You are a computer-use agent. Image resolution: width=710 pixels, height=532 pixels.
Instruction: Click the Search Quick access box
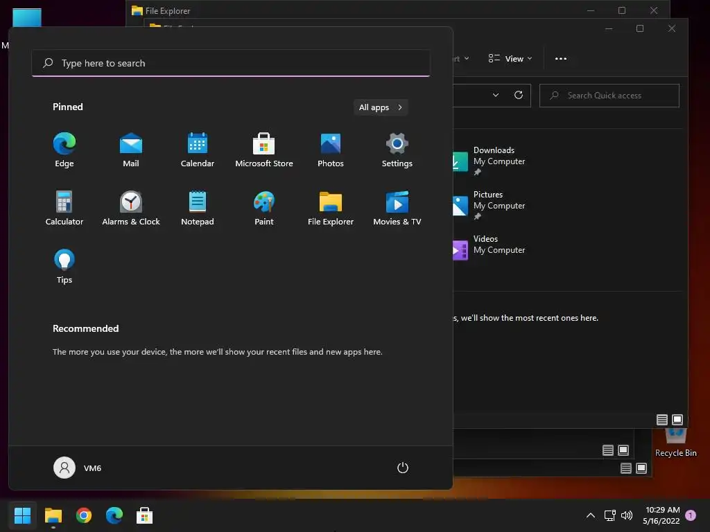point(609,96)
